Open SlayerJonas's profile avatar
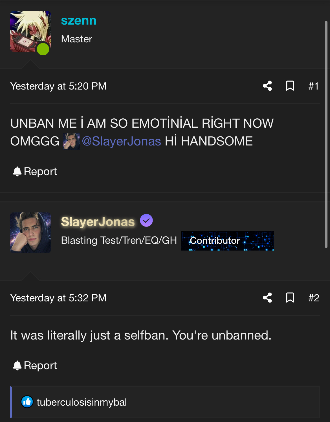The image size is (330, 422). pyautogui.click(x=30, y=233)
